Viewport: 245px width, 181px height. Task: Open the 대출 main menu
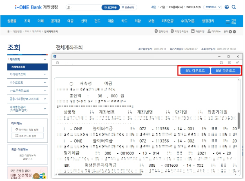point(111,21)
